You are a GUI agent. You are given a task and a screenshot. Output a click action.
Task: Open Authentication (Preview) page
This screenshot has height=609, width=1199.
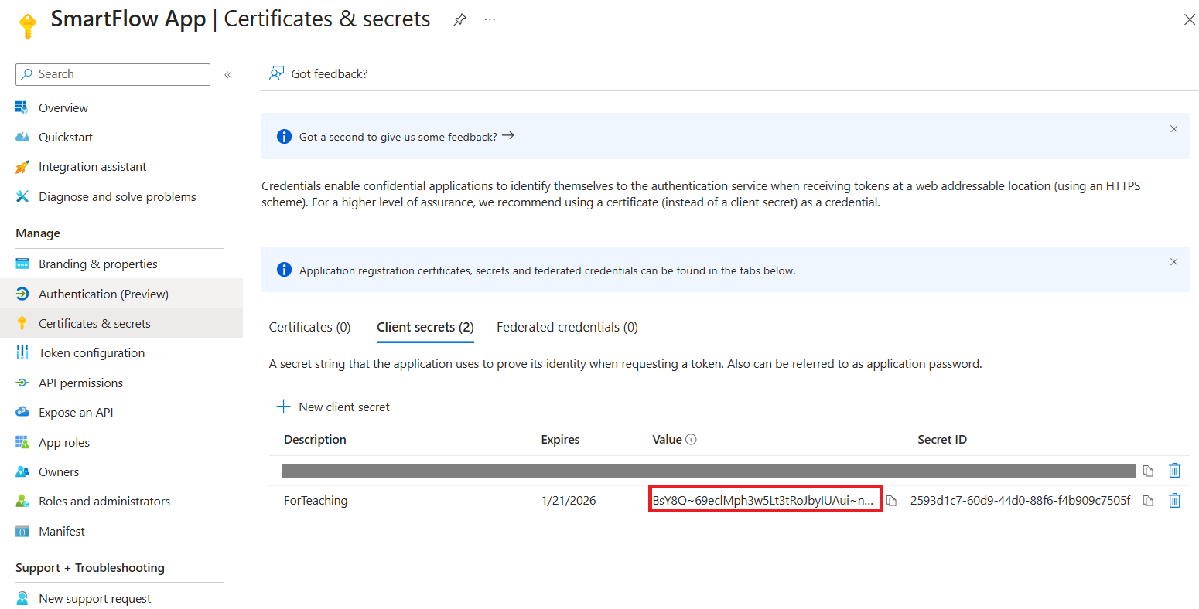[104, 294]
